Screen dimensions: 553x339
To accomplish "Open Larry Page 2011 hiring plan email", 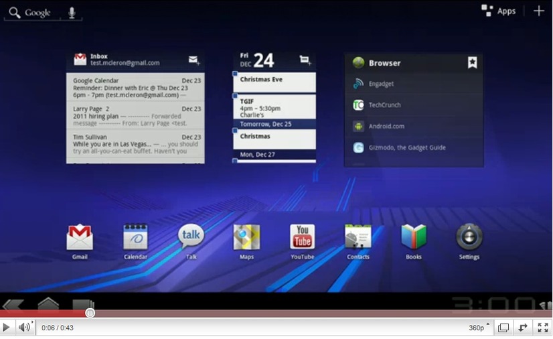I will [x=135, y=116].
